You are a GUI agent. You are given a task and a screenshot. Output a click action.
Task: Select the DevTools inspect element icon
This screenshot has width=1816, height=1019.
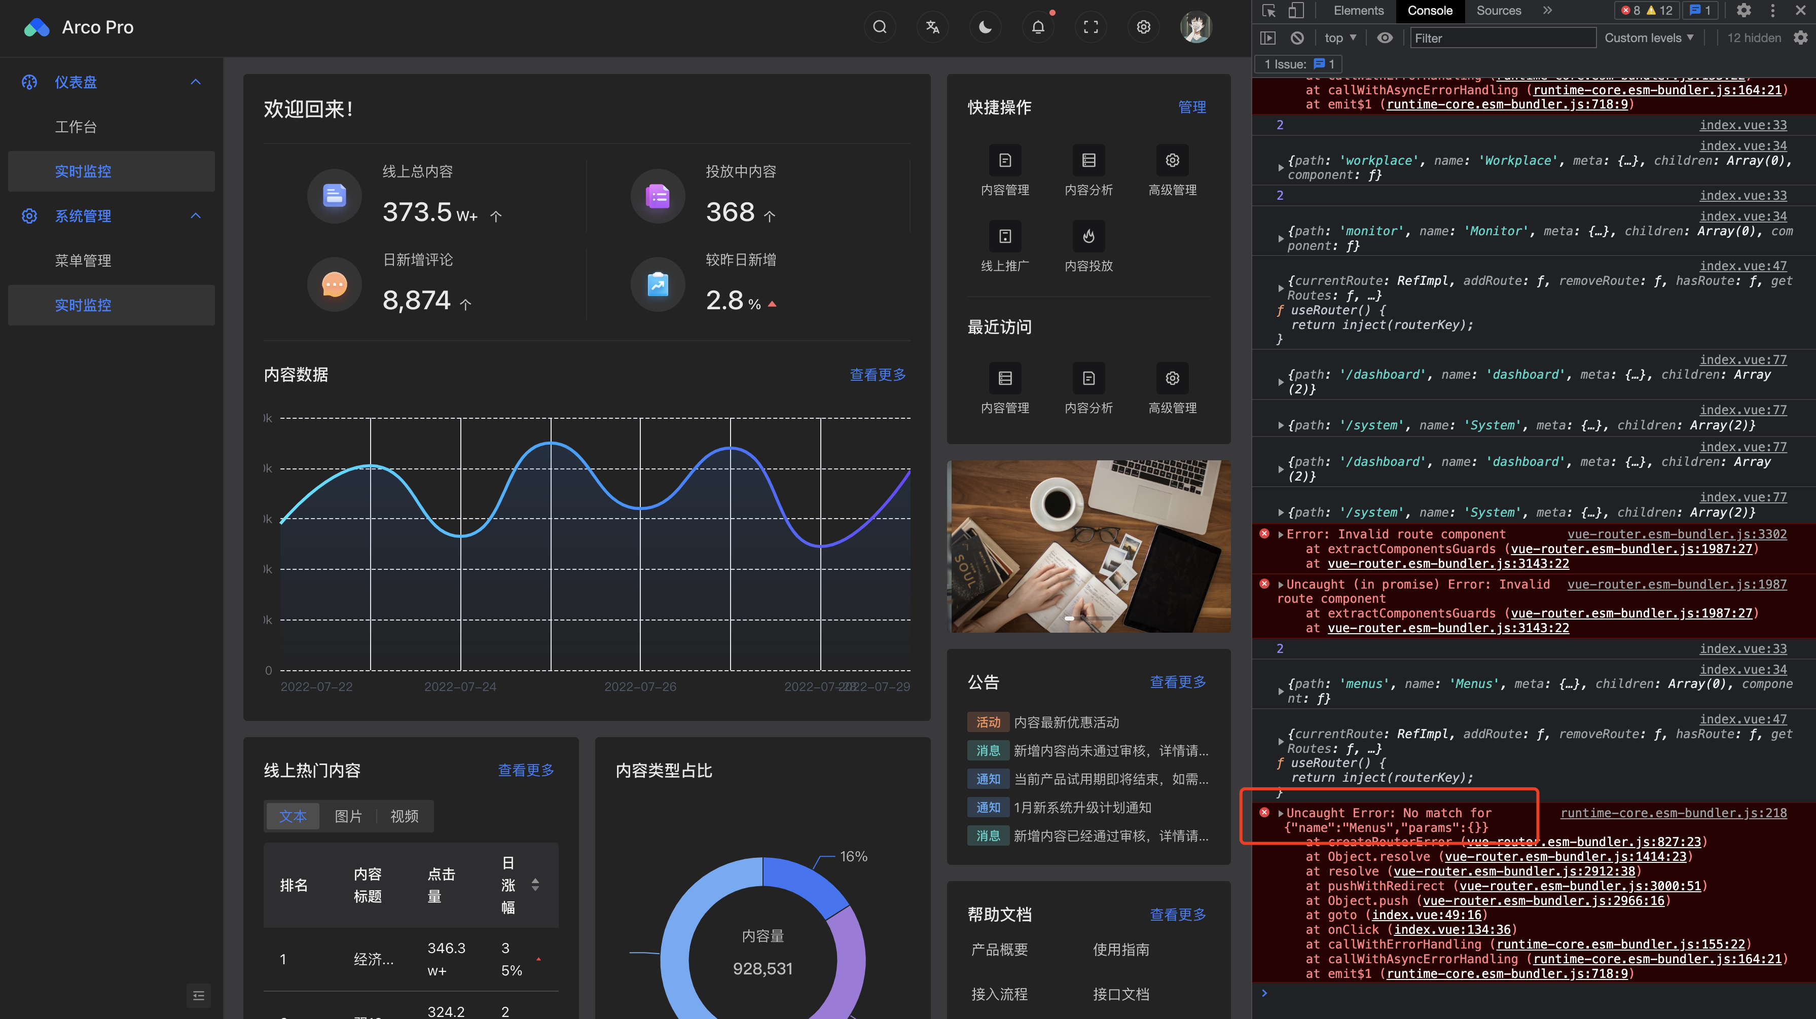point(1269,11)
